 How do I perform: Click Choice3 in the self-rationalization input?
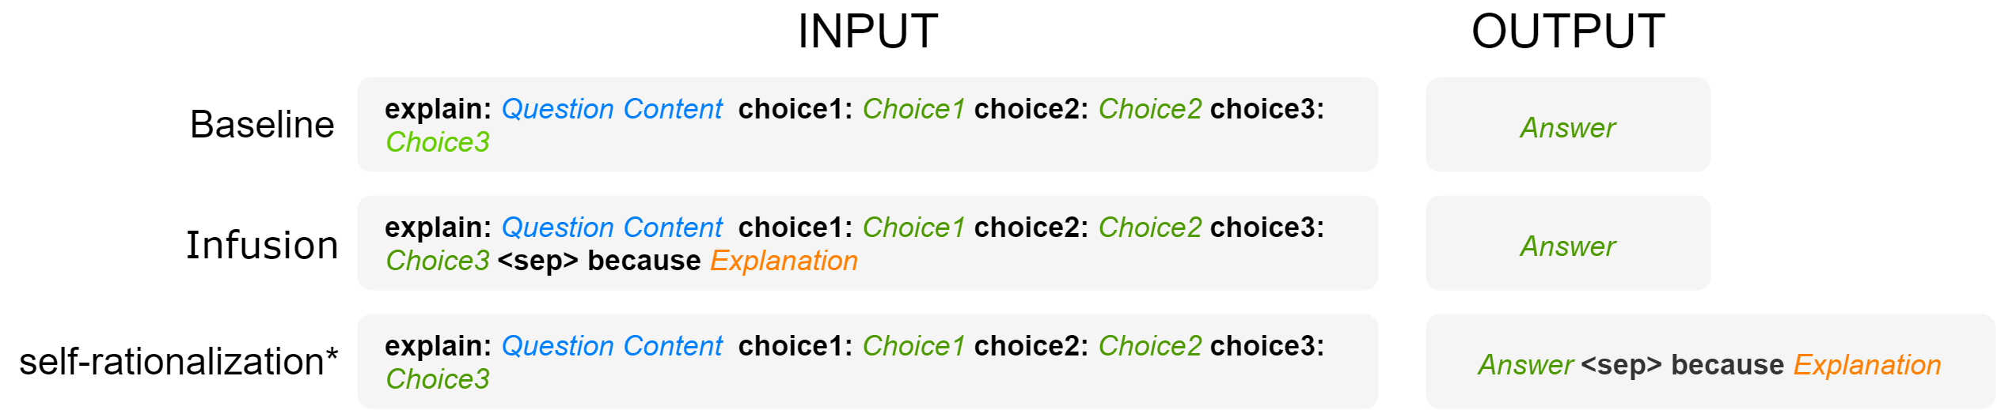[437, 379]
